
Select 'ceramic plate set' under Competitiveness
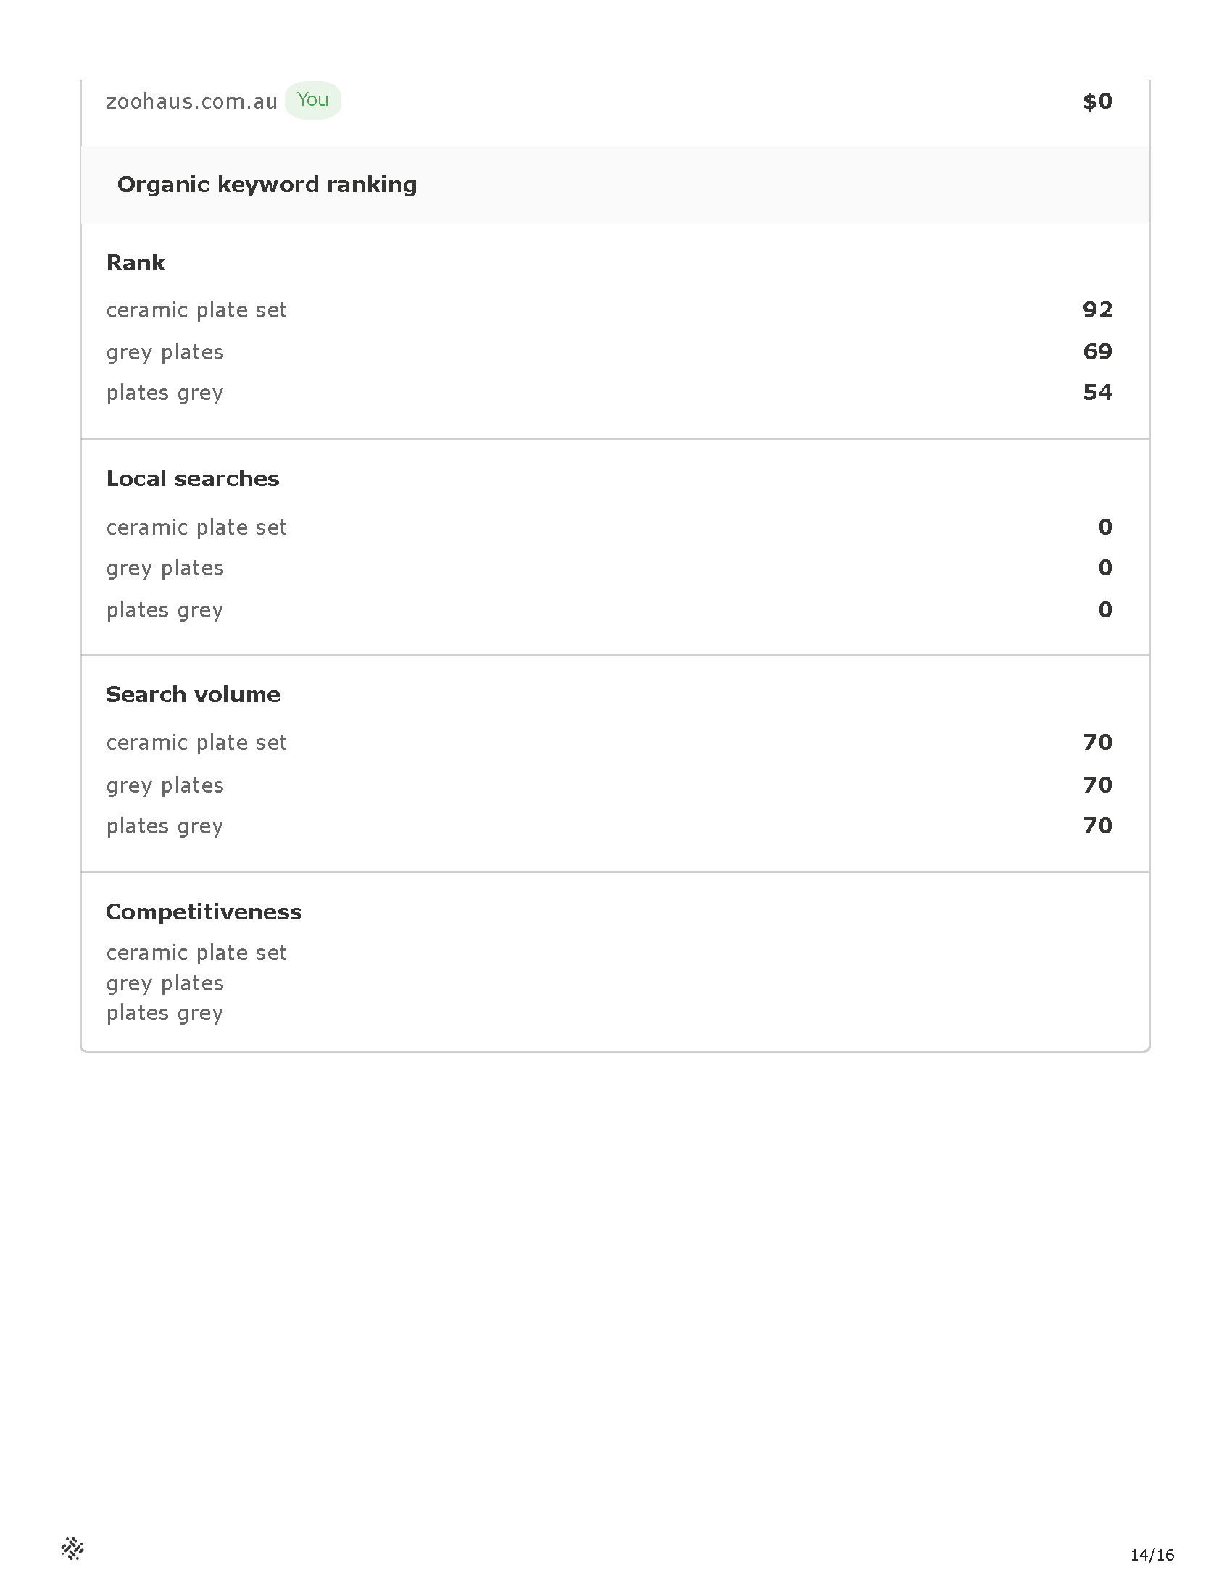(196, 954)
